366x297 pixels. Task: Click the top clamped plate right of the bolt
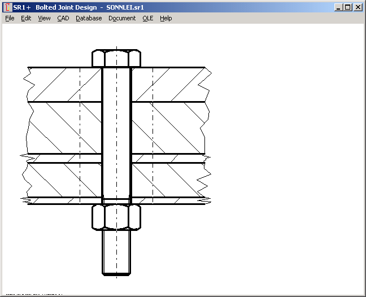pos(169,85)
